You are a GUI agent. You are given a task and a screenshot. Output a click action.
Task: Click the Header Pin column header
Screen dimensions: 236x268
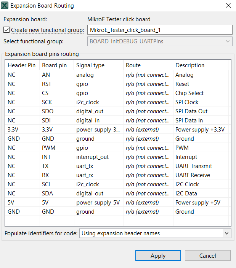[22, 65]
